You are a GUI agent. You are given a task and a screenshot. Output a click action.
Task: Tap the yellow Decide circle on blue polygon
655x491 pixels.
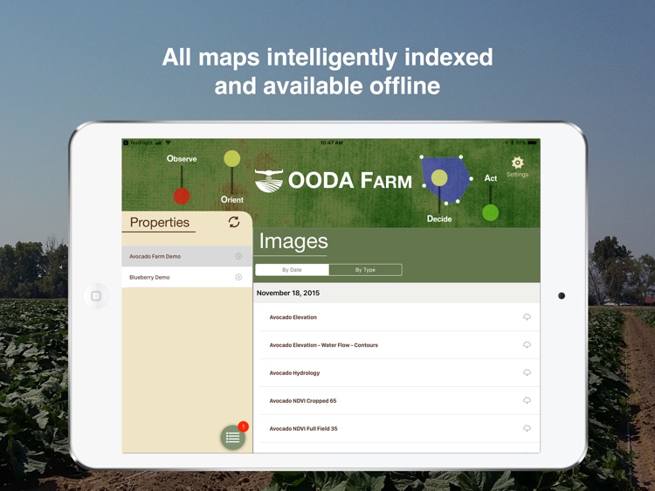pos(439,177)
